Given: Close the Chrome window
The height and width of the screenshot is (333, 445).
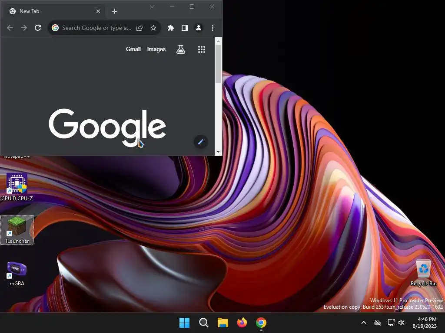Looking at the screenshot, I should [x=212, y=7].
